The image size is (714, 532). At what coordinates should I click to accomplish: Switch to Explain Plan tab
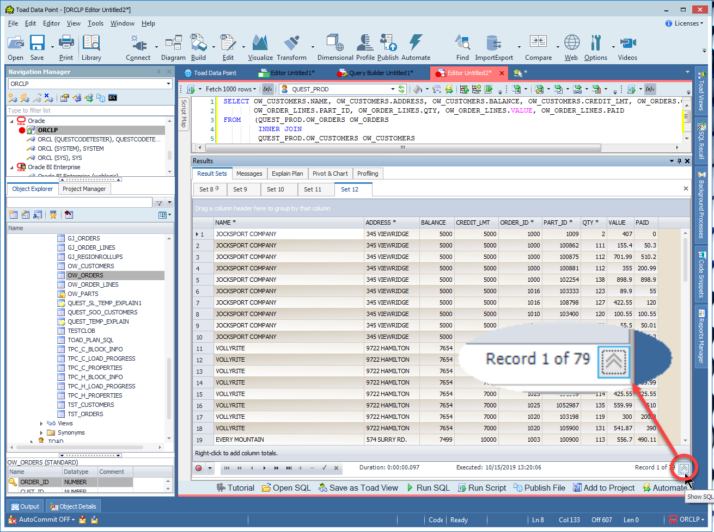point(287,174)
